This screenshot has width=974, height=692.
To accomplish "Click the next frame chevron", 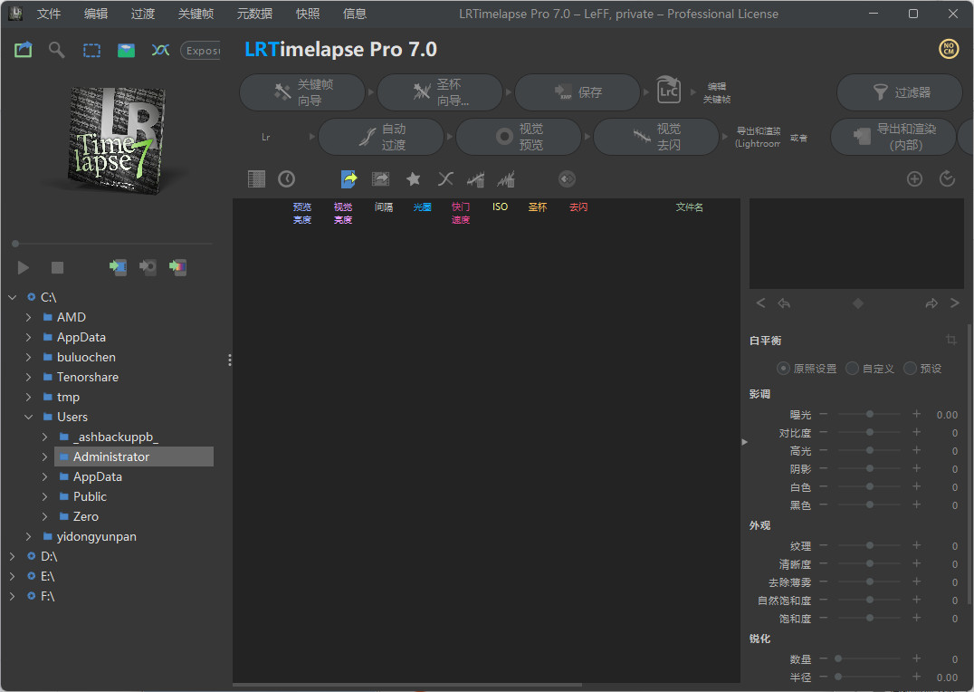I will tap(955, 303).
